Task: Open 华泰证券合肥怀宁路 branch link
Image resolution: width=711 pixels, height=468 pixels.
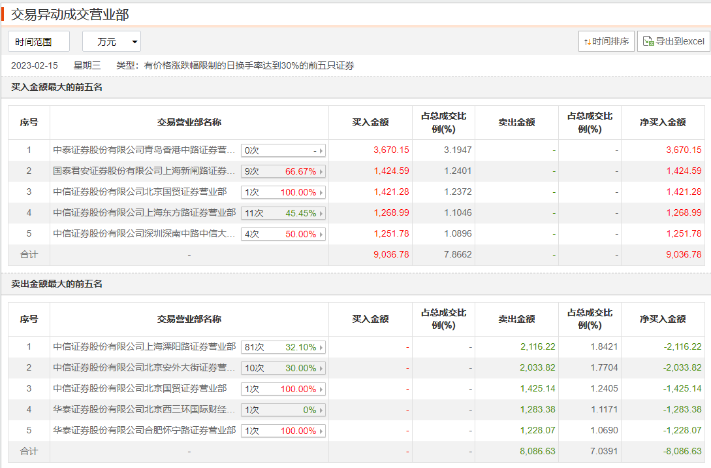Action: [144, 431]
